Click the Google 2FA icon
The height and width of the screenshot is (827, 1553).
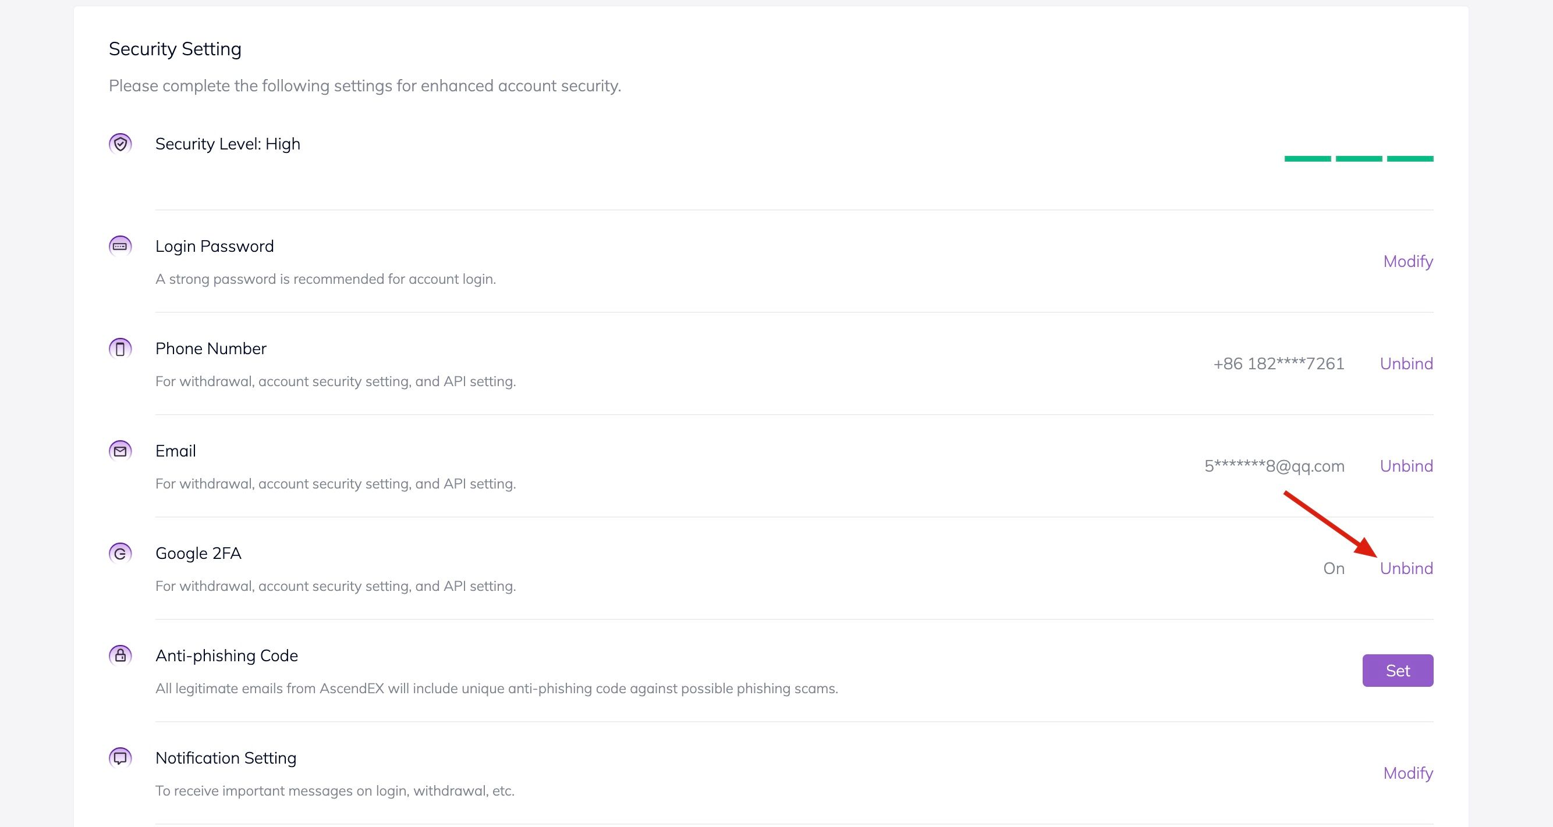[120, 553]
